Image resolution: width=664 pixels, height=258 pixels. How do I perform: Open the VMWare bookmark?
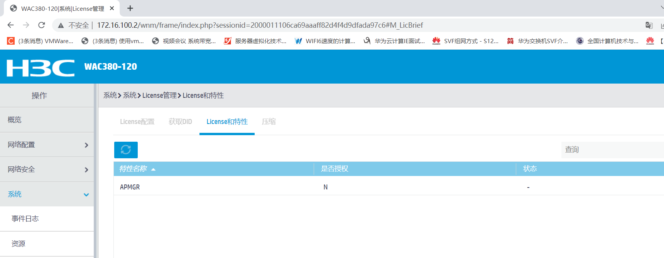(x=41, y=41)
